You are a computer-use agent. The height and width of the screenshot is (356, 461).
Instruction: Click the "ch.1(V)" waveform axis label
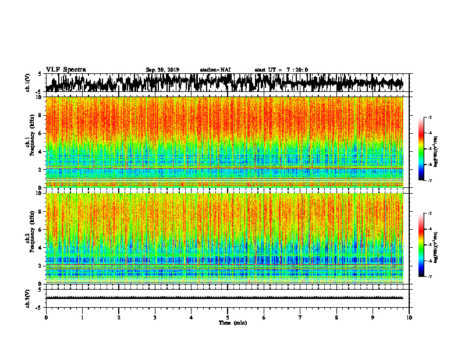(x=28, y=82)
